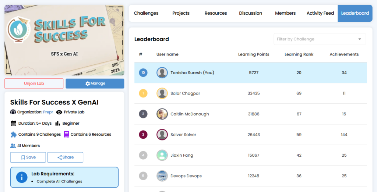Click the Unjoin Lab button
The width and height of the screenshot is (377, 192).
[x=34, y=83]
